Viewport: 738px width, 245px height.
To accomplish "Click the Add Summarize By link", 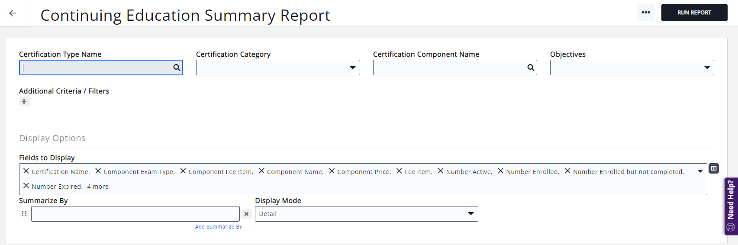I will tap(218, 227).
